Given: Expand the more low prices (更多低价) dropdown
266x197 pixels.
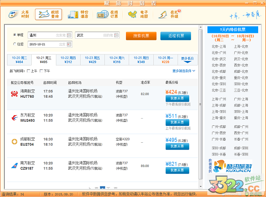Looking at the screenshot, I should click(187, 59).
